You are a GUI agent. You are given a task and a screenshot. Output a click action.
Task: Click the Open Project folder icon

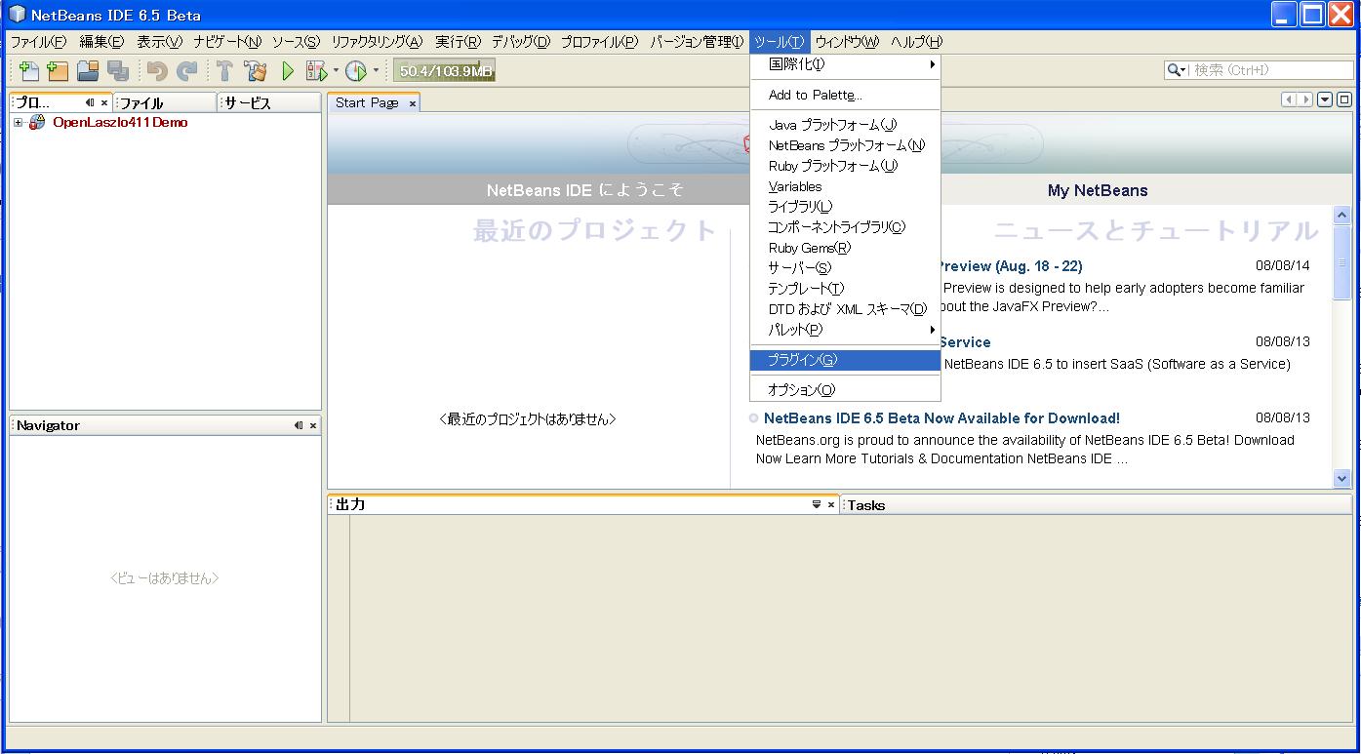[x=89, y=70]
